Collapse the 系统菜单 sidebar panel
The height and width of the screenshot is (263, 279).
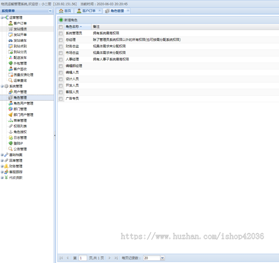pos(50,11)
